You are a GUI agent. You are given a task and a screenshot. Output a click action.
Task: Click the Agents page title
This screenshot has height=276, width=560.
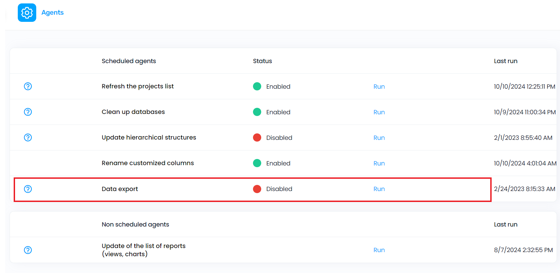[52, 13]
